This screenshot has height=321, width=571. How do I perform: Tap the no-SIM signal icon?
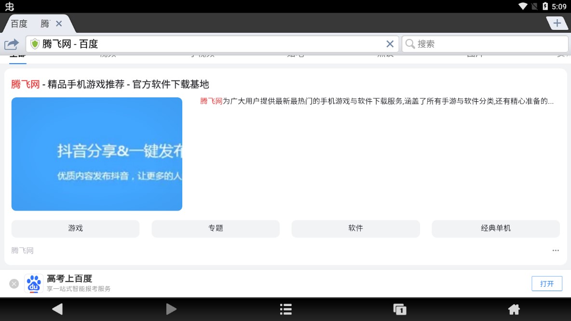[534, 6]
